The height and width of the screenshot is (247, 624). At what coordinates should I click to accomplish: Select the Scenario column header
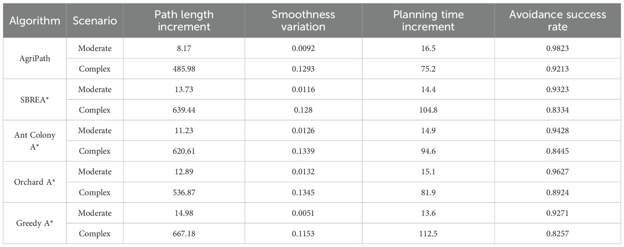pyautogui.click(x=94, y=21)
